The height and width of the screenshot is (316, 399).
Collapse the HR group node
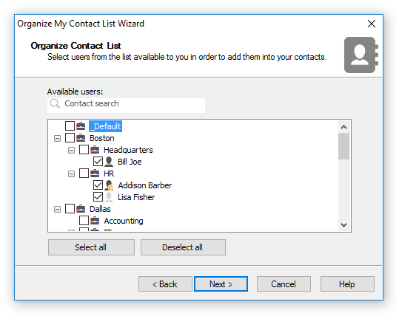72,174
